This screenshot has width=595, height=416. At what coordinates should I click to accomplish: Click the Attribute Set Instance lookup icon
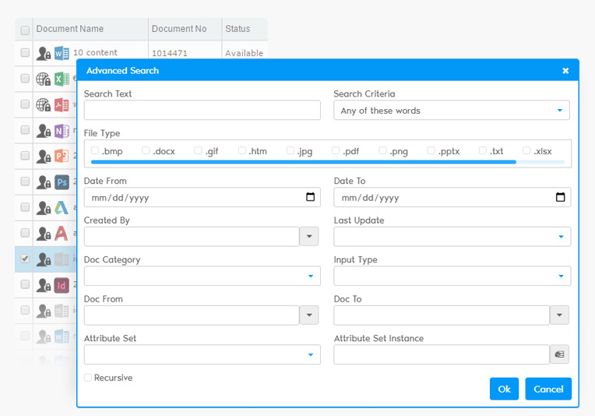click(x=559, y=354)
